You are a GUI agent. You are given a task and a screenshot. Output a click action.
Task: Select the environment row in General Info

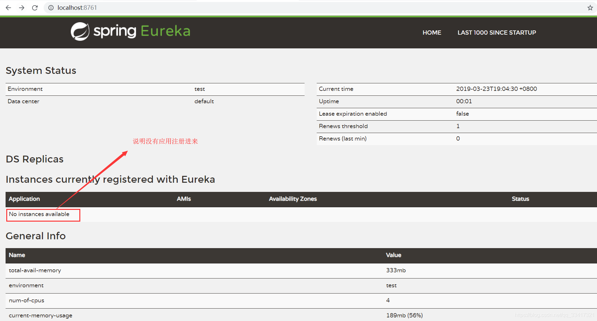click(x=301, y=286)
